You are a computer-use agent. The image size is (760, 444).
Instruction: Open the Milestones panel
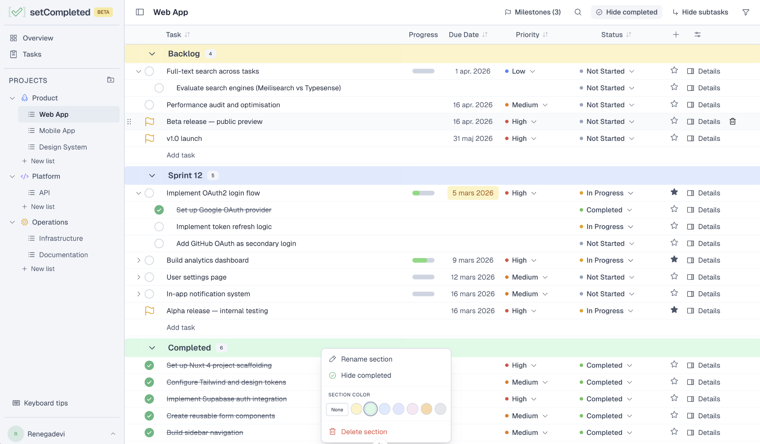(x=532, y=12)
